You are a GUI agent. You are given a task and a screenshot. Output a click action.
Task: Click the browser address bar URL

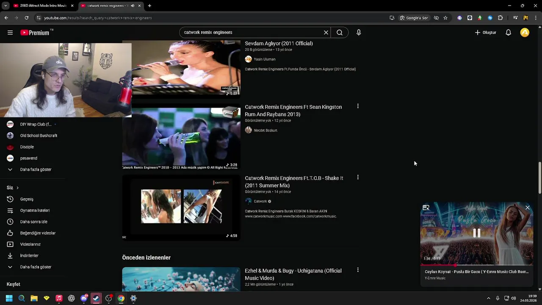(98, 18)
